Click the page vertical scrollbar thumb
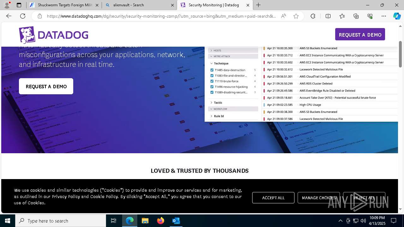The width and height of the screenshot is (404, 227). click(401, 54)
